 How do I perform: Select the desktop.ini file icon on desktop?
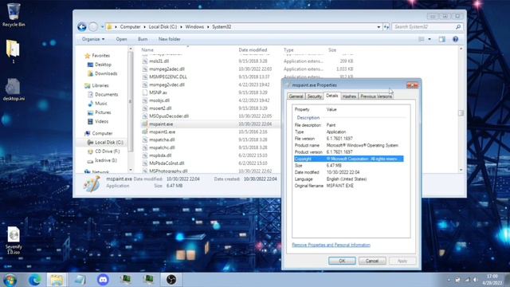(x=14, y=89)
